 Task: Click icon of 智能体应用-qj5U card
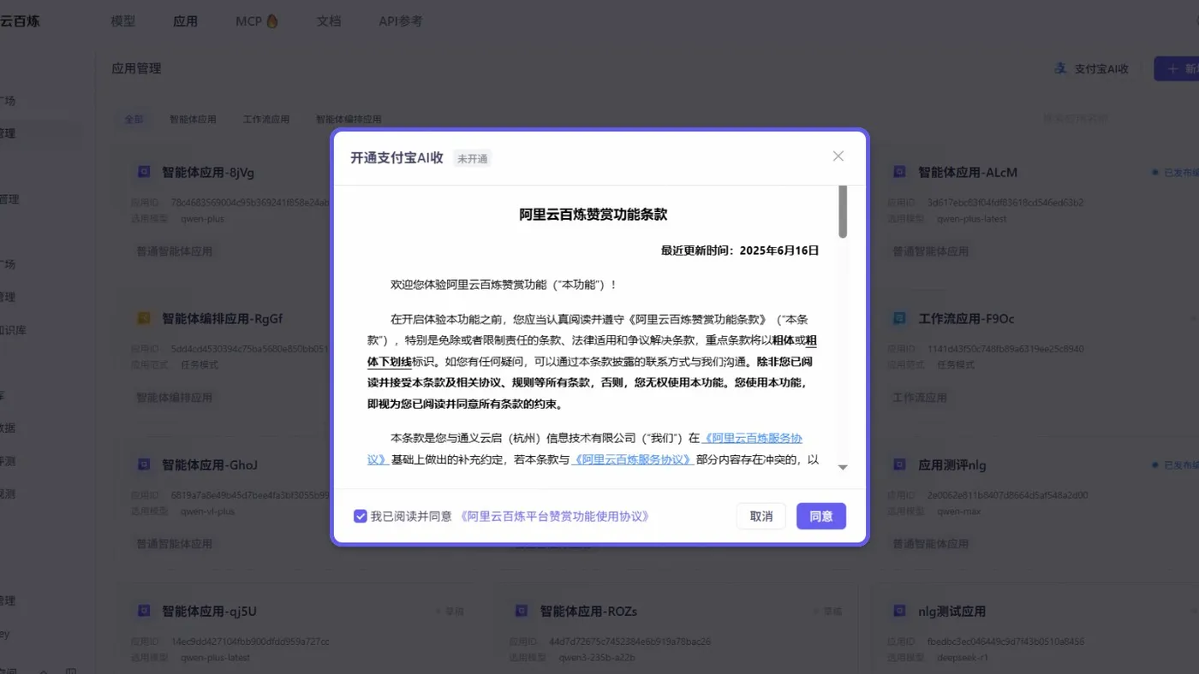click(144, 611)
